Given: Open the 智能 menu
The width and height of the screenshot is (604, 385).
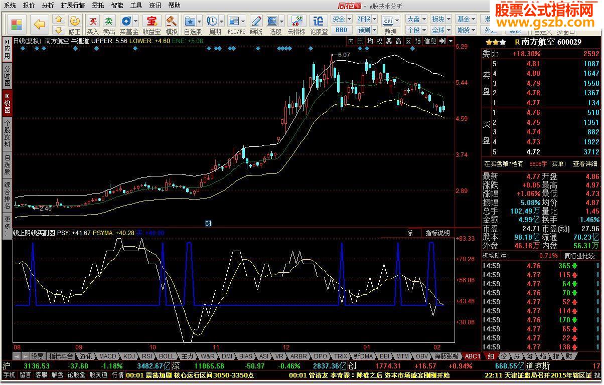Looking at the screenshot, I should coord(117,6).
